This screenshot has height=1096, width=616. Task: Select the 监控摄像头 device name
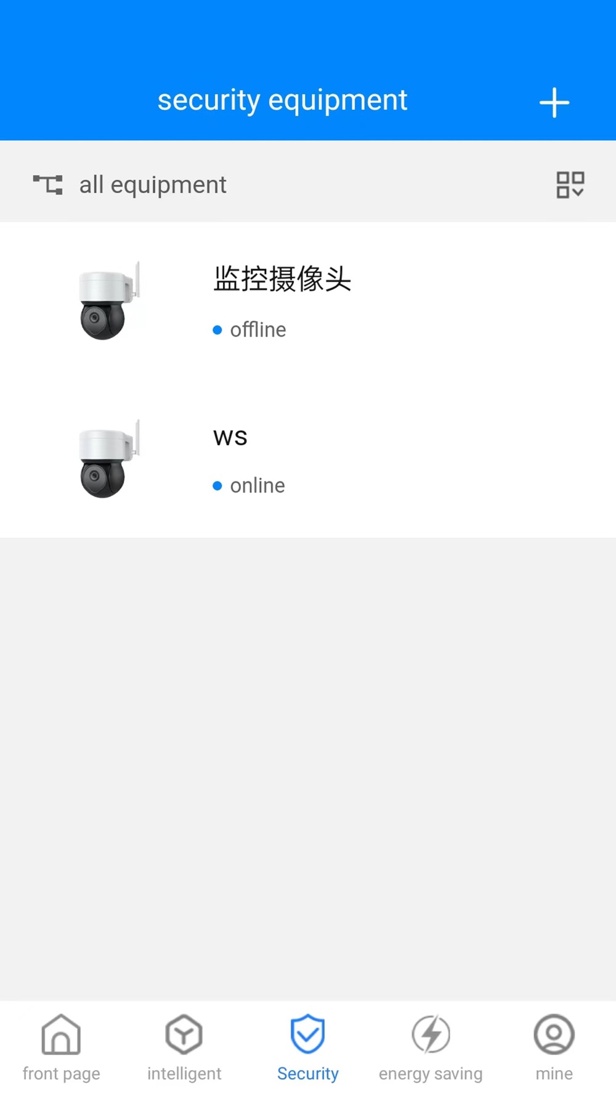pyautogui.click(x=282, y=279)
